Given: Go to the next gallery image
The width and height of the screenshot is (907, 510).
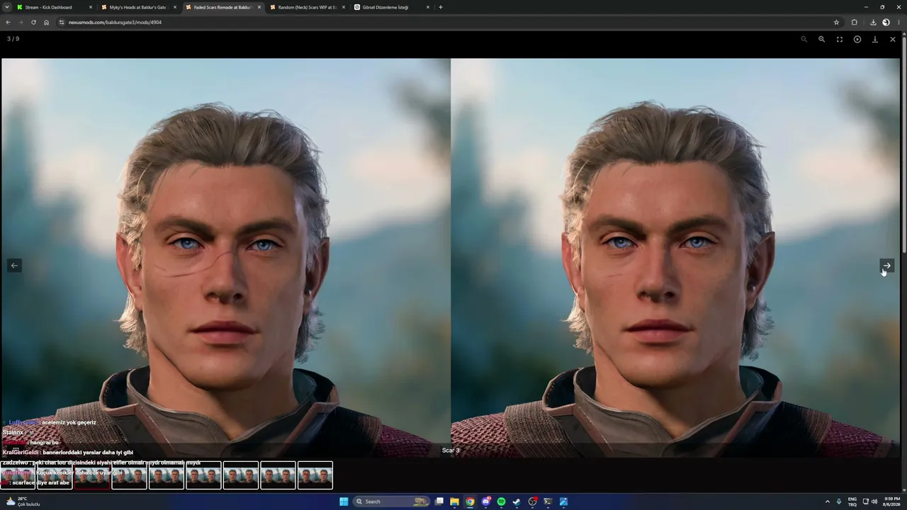Looking at the screenshot, I should (886, 266).
